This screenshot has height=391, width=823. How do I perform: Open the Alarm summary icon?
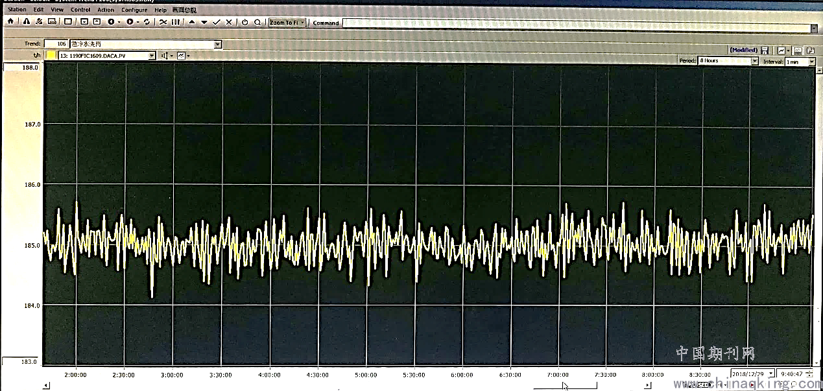(x=26, y=22)
